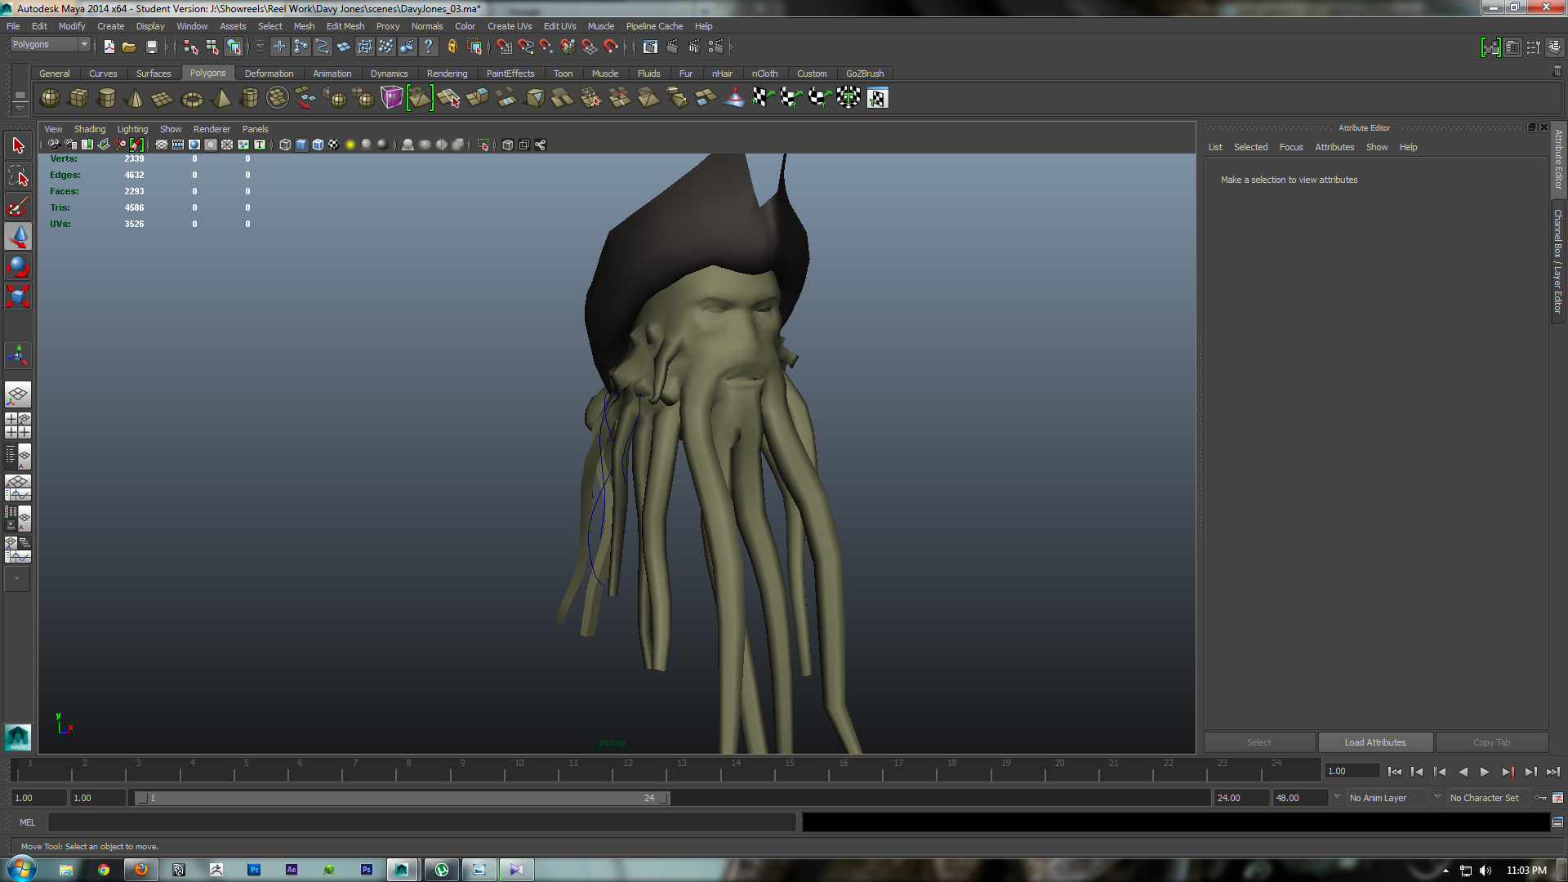The height and width of the screenshot is (882, 1568).
Task: Click the range slider bar handle
Action: 402,798
